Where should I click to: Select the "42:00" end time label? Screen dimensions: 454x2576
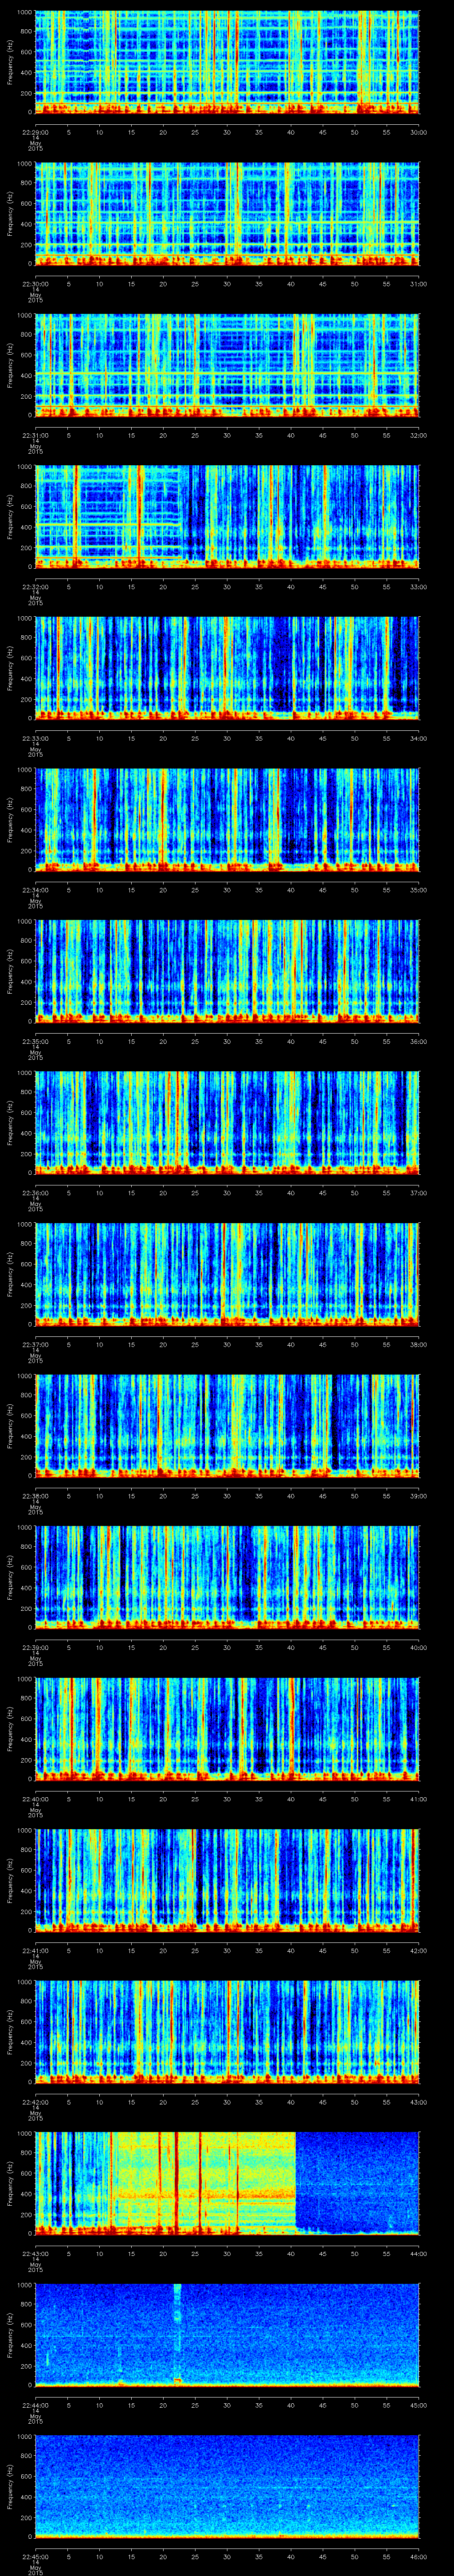(x=419, y=1949)
